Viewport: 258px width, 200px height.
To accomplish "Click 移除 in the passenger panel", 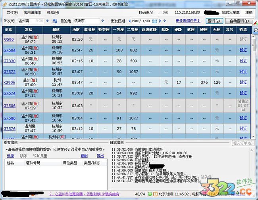I will pos(23,156).
